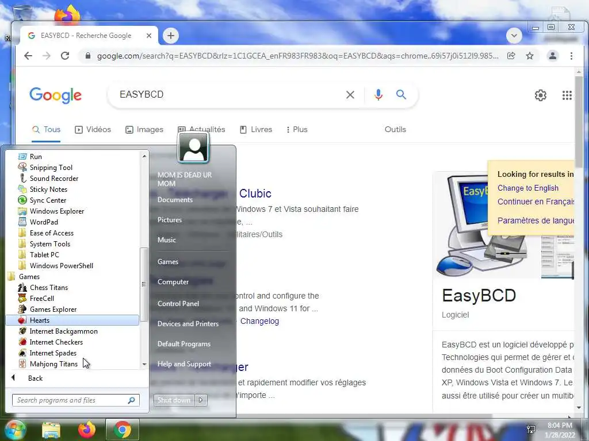Click the Chrome address bar URL

[x=297, y=56]
